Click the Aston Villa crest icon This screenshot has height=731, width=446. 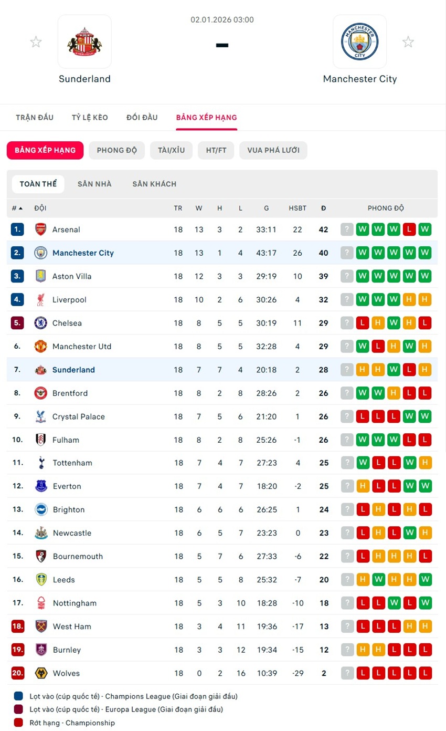(40, 276)
